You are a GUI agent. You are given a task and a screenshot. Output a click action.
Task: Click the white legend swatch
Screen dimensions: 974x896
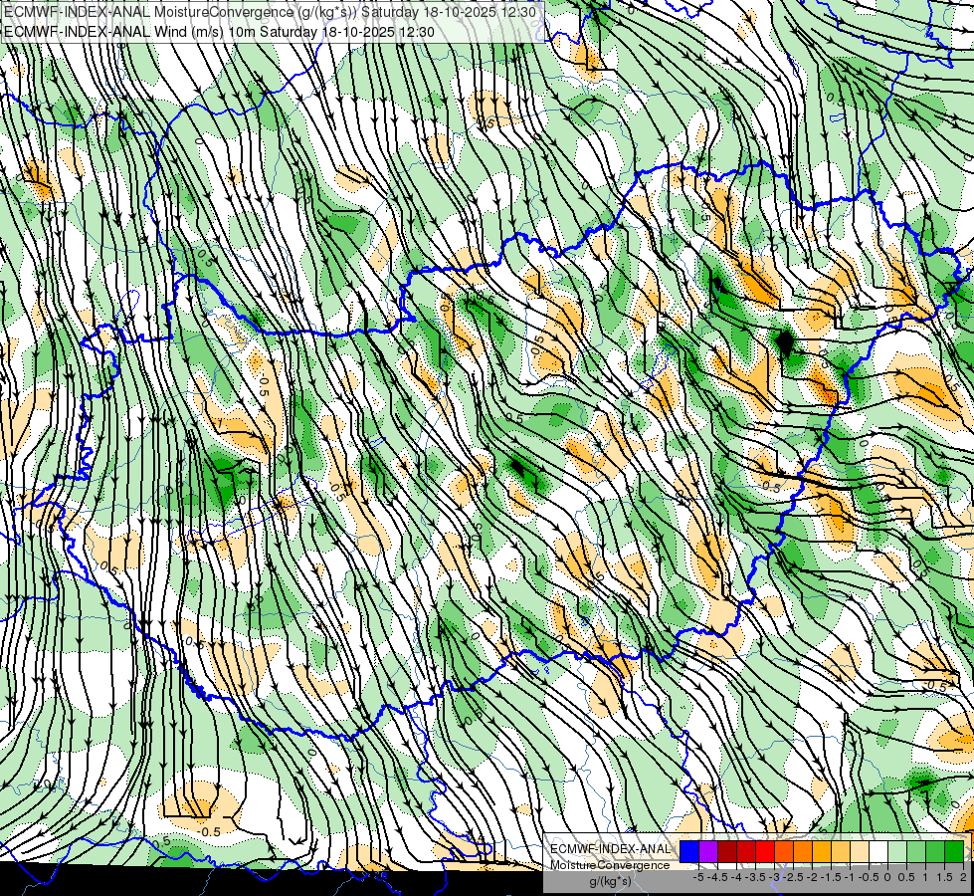pyautogui.click(x=878, y=852)
